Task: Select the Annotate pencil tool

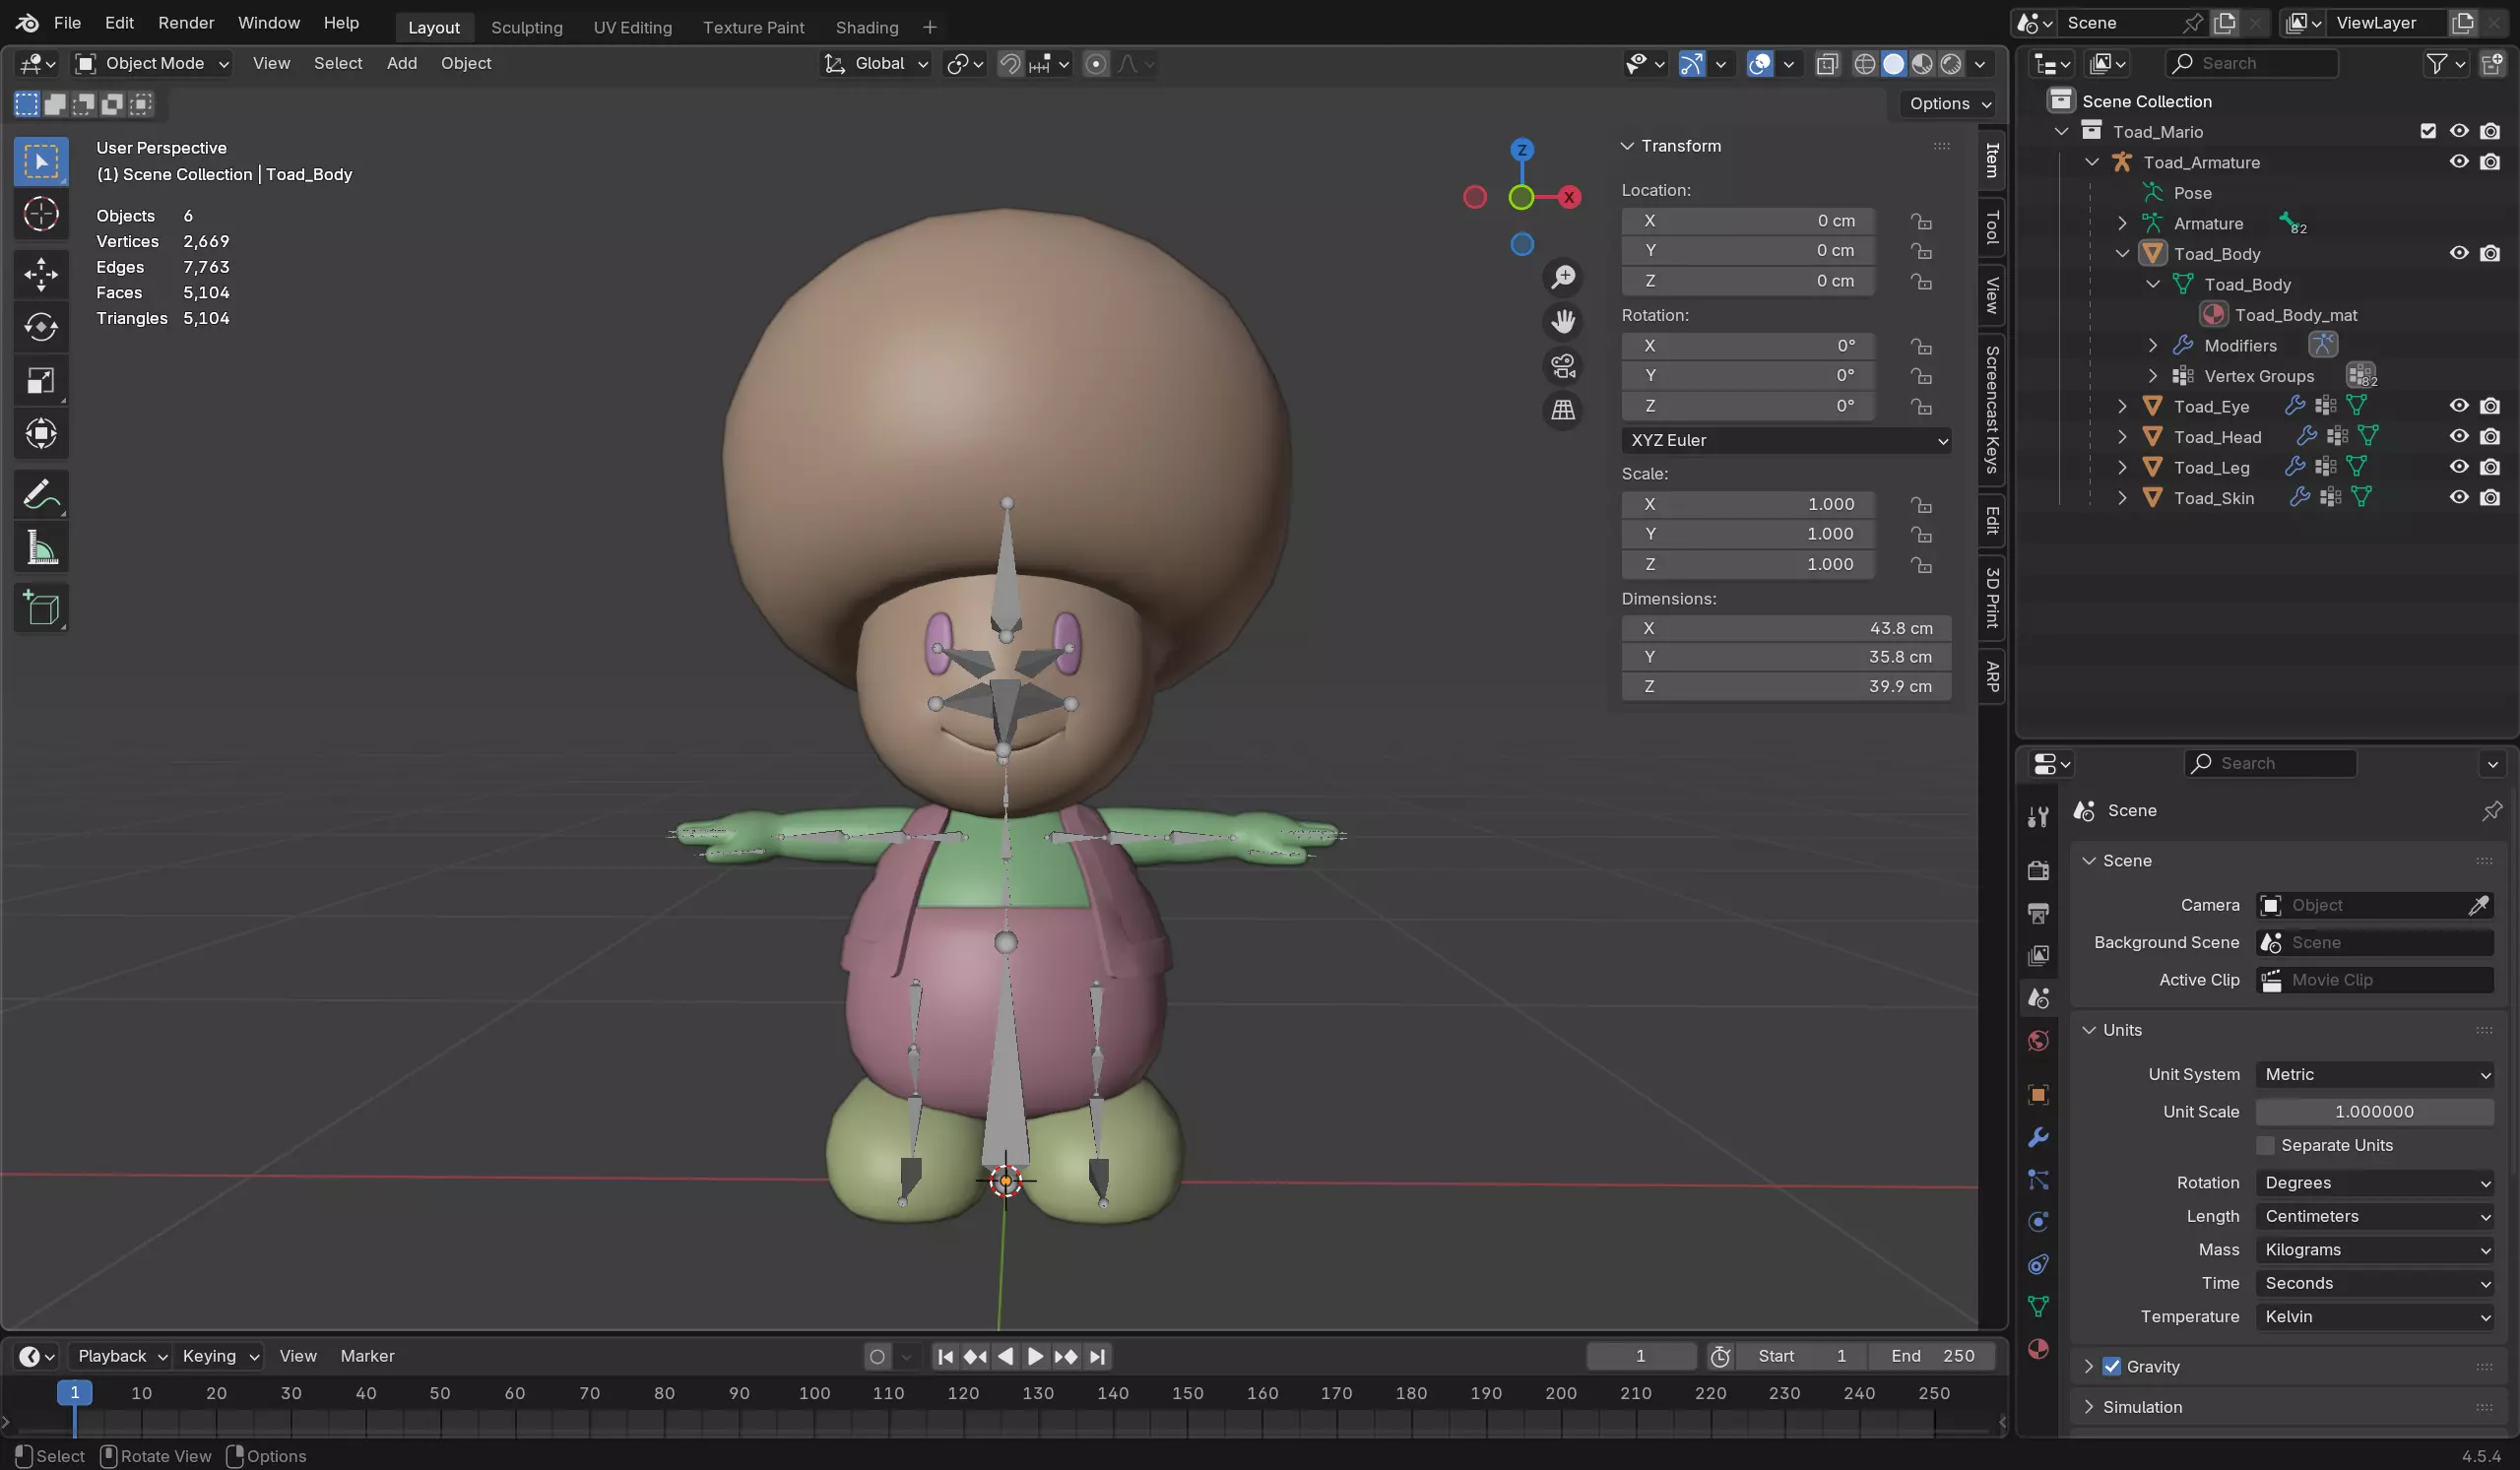Action: click(x=41, y=494)
